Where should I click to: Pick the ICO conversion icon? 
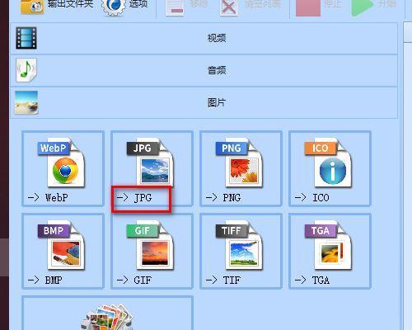point(328,163)
